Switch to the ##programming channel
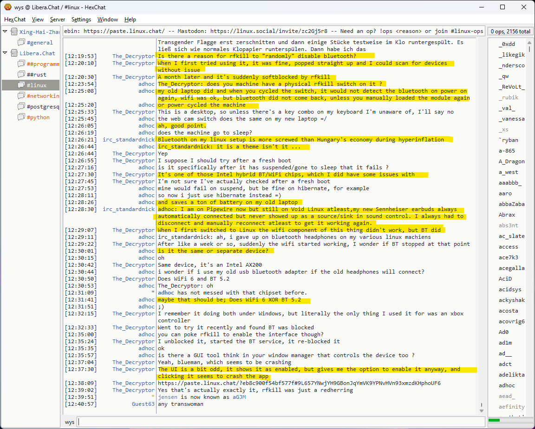 [x=43, y=64]
